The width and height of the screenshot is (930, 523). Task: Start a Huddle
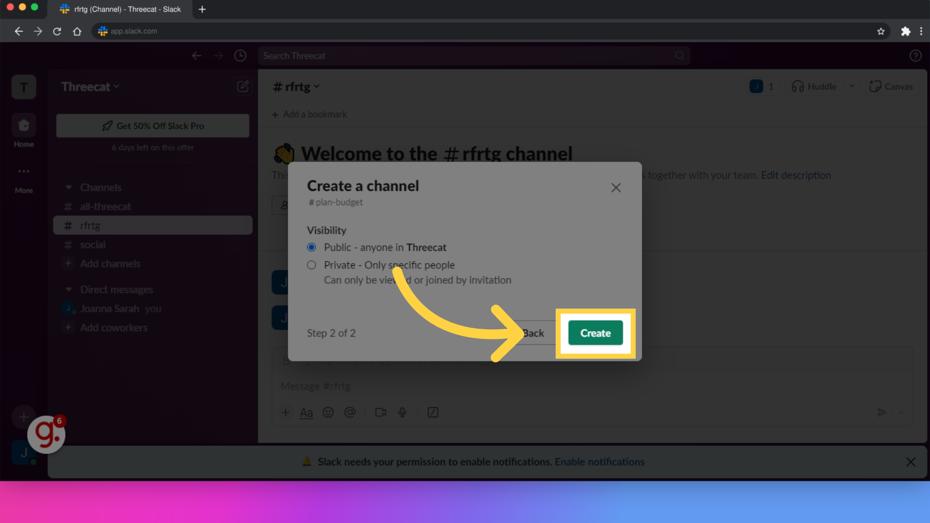click(814, 87)
